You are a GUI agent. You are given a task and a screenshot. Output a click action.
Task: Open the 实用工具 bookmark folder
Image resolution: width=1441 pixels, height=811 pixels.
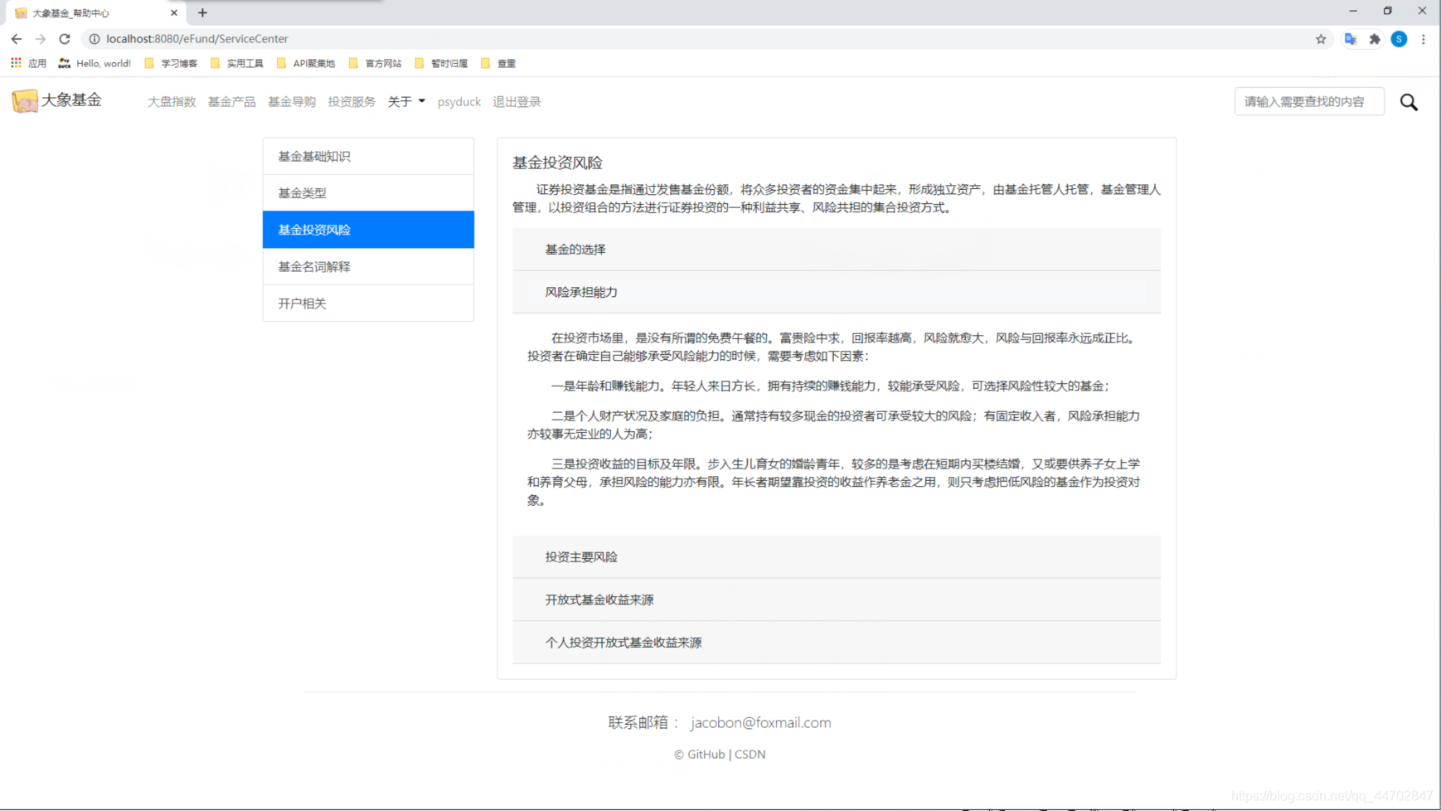coord(236,63)
